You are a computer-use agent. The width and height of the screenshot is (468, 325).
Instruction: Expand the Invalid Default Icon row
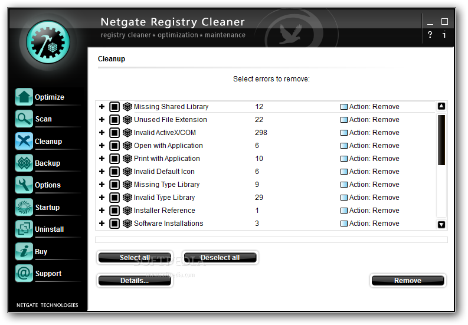102,172
